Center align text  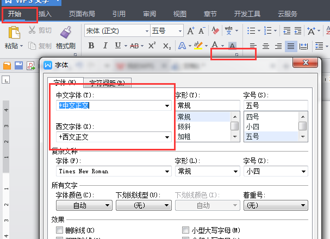[x=266, y=46]
